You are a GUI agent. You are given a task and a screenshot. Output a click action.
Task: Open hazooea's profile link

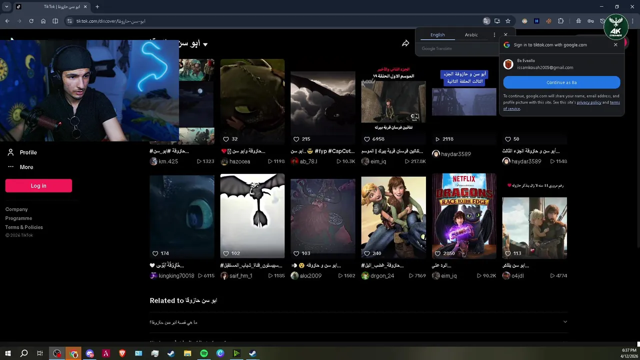(x=239, y=161)
